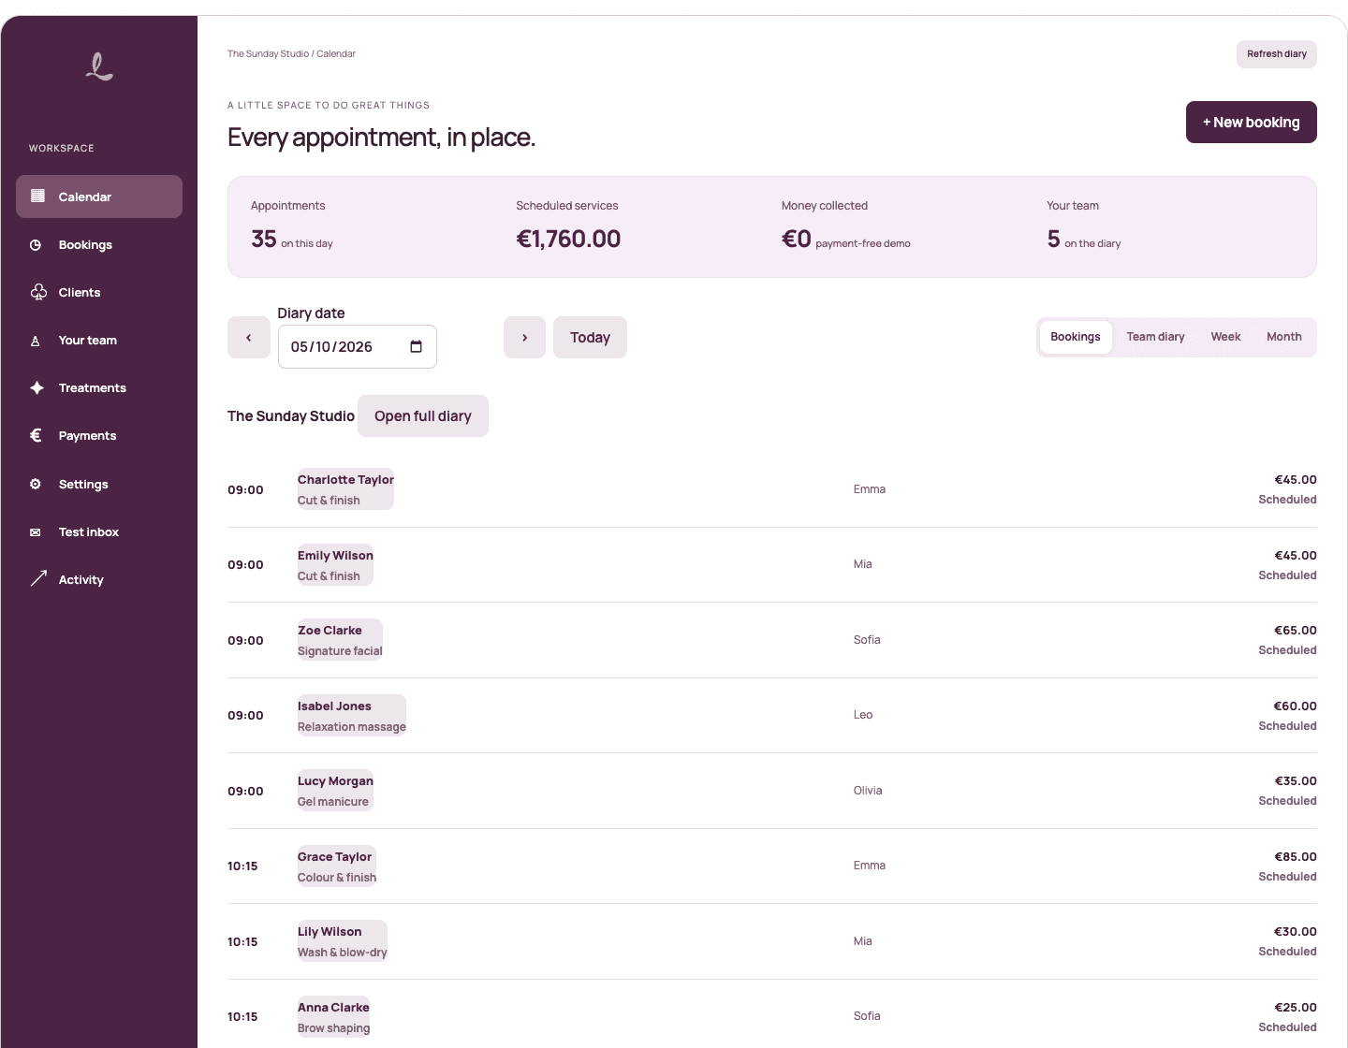
Task: Open Clients in the sidebar
Action: click(99, 293)
